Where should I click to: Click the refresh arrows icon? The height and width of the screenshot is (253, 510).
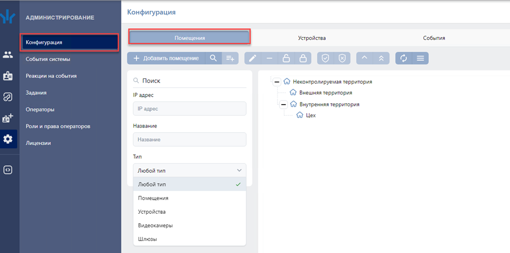click(403, 58)
